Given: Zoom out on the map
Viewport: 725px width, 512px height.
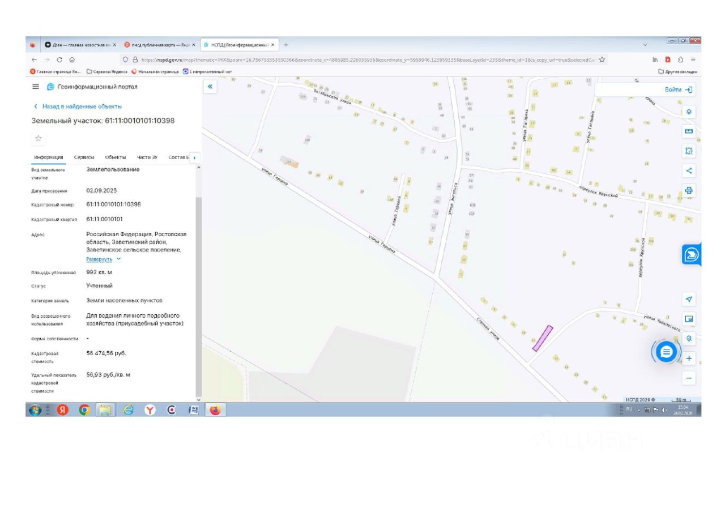Looking at the screenshot, I should point(689,378).
